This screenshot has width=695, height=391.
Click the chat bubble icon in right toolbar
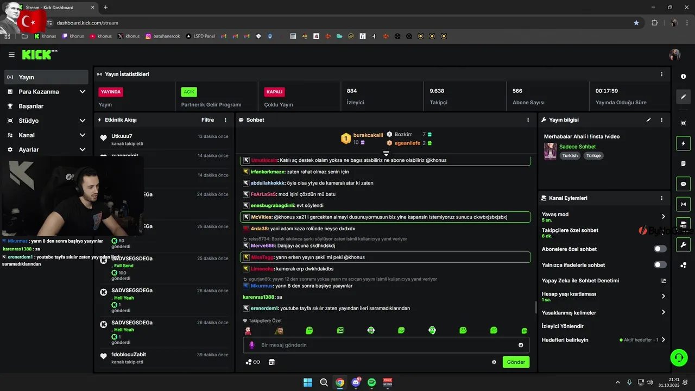tap(684, 184)
